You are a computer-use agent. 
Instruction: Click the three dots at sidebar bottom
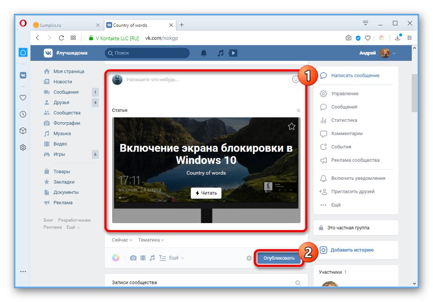23,271
